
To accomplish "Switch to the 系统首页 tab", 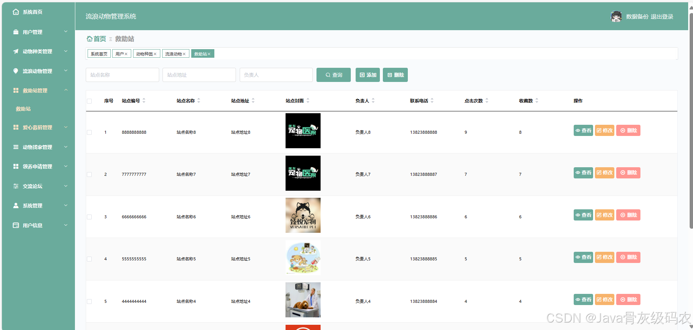I will click(99, 54).
